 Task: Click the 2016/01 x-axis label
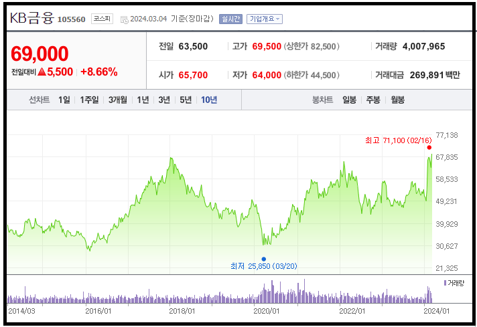pyautogui.click(x=98, y=311)
